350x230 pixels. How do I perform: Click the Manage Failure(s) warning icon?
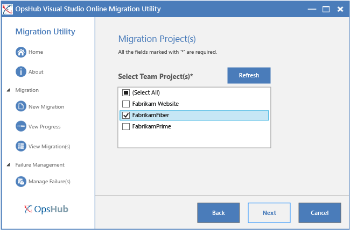click(21, 182)
